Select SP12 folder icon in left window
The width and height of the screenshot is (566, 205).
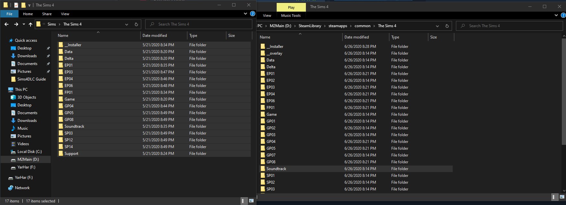(61, 140)
